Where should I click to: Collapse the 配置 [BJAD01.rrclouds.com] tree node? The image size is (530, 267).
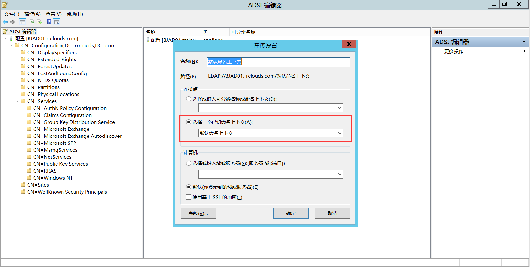click(5, 38)
